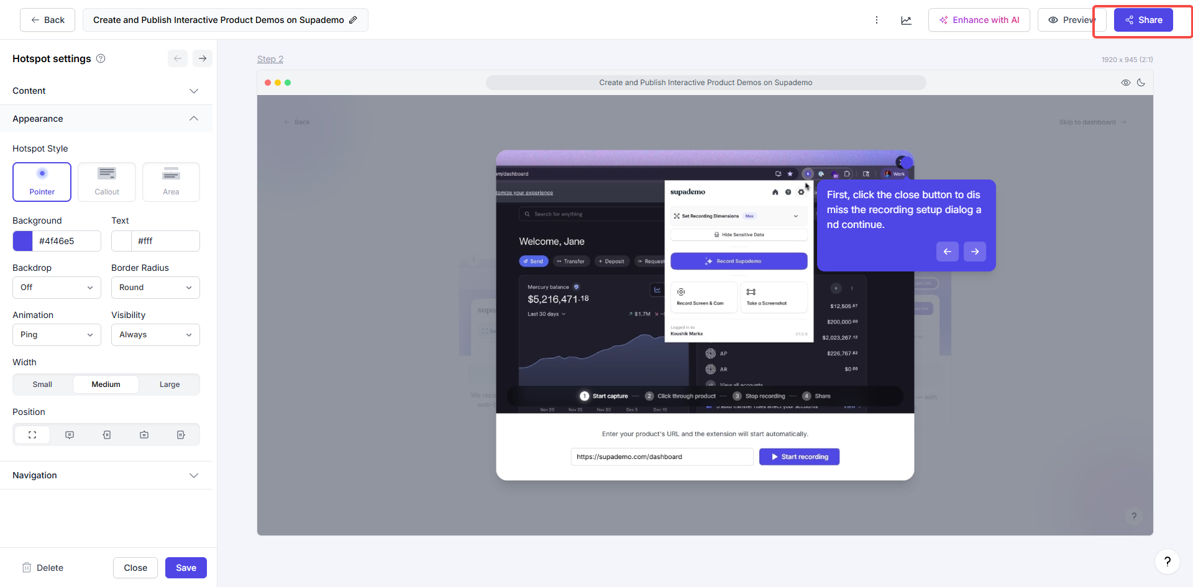Select Callout hotspot style
The image size is (1193, 587).
[x=107, y=182]
